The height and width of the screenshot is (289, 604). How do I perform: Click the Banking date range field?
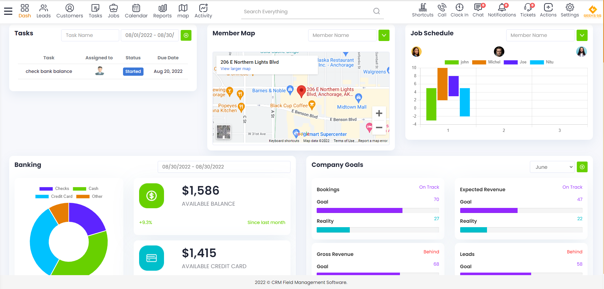click(x=224, y=167)
